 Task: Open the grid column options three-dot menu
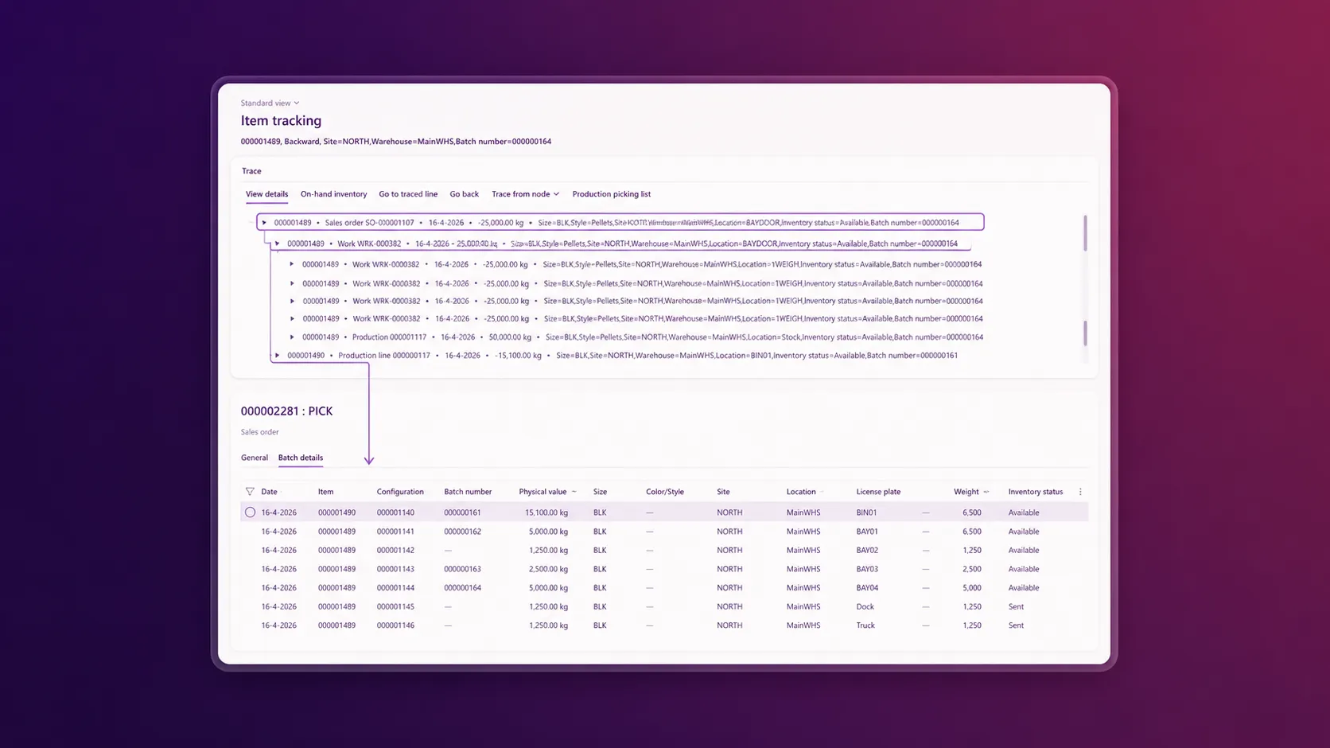pos(1080,492)
